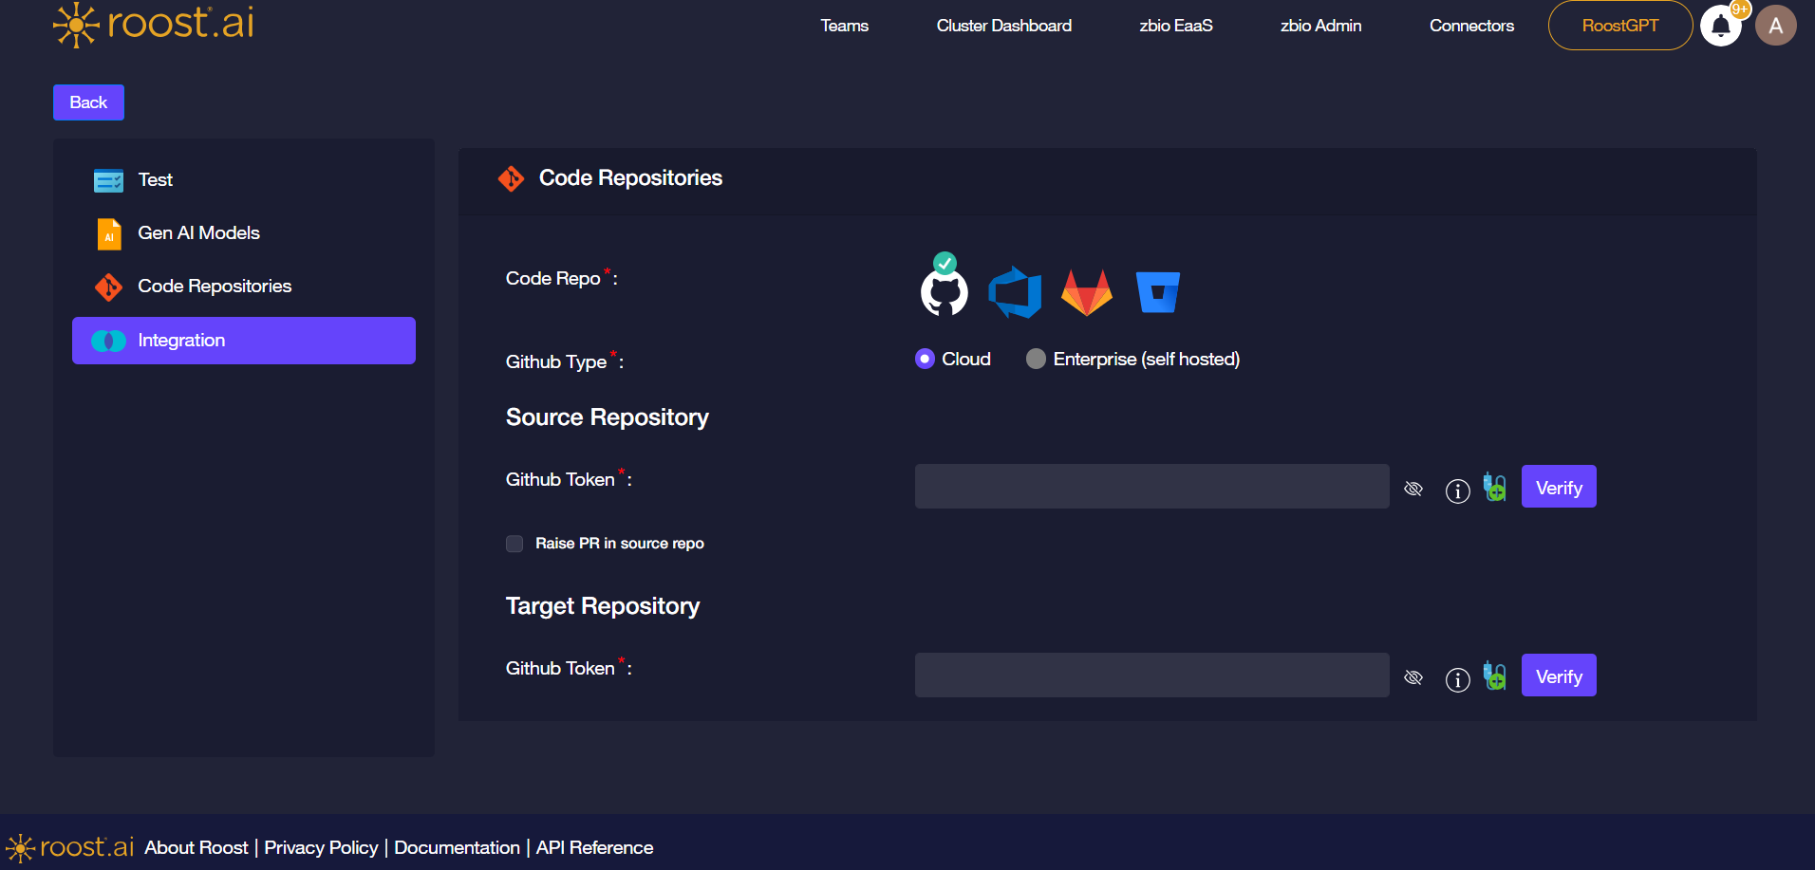Verify the source repository token
The image size is (1815, 870).
click(x=1558, y=487)
